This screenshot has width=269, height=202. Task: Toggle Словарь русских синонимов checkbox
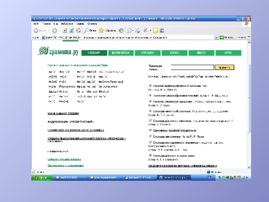click(150, 121)
